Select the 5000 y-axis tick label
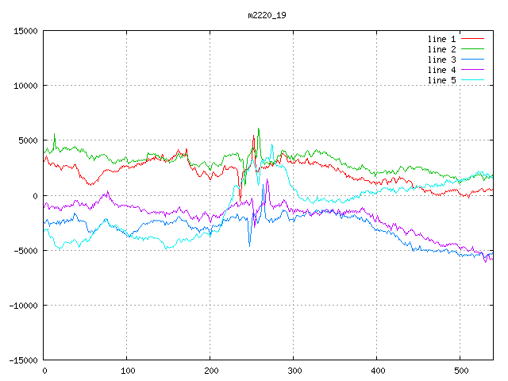The height and width of the screenshot is (381, 508). tap(28, 140)
